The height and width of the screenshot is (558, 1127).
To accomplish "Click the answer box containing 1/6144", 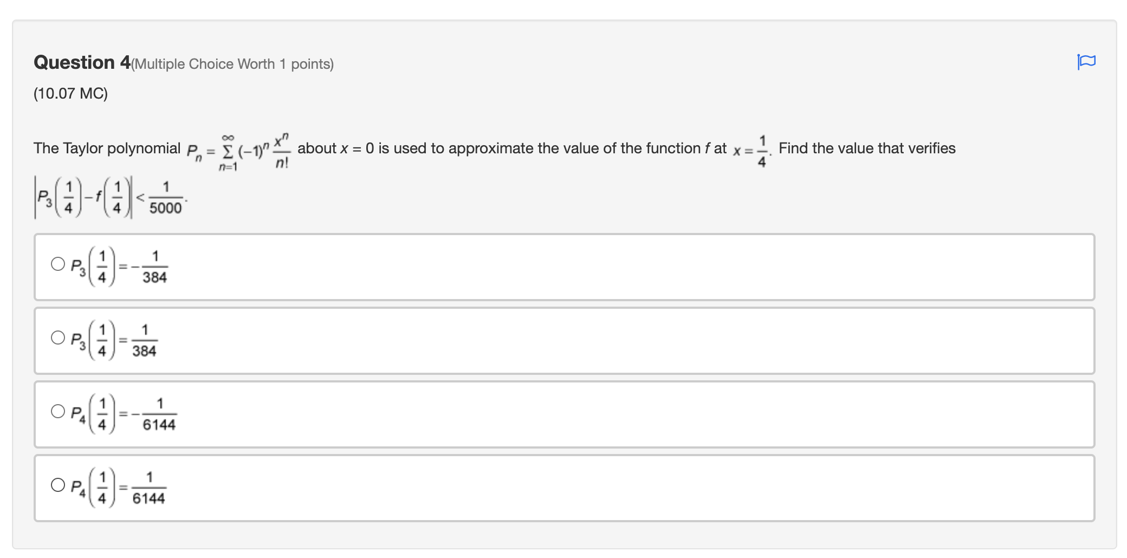I will [x=379, y=488].
